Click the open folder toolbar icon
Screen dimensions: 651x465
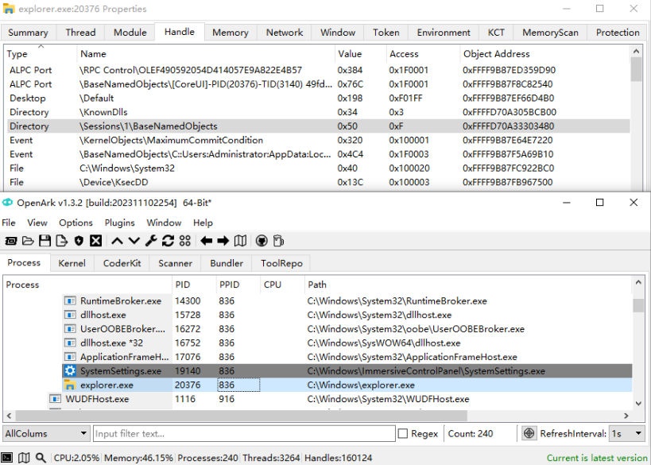(x=28, y=241)
